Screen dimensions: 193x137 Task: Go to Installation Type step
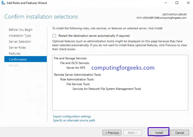point(20,36)
